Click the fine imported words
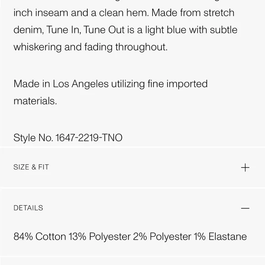Viewport: 265px width, 265px height. 177,84
